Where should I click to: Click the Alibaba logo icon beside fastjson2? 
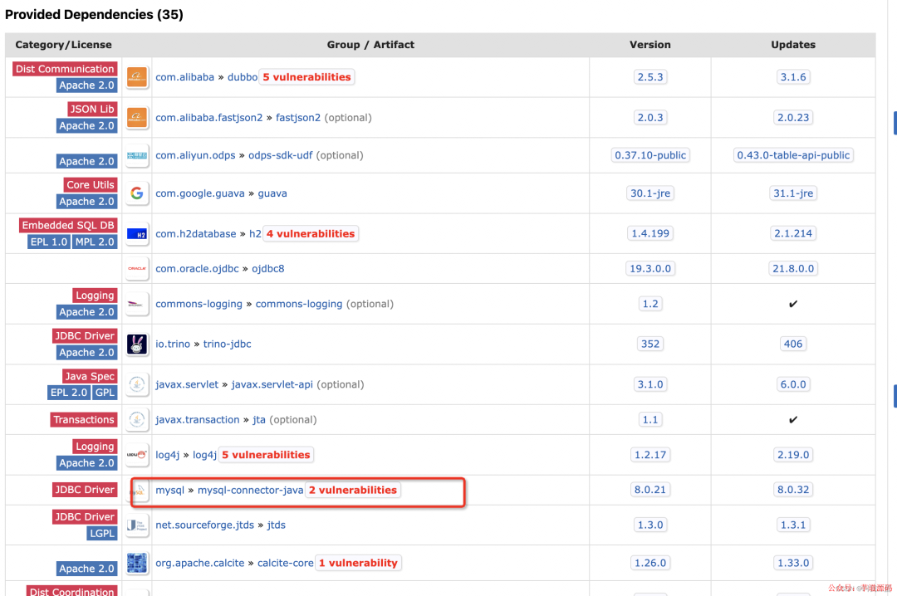tap(137, 117)
